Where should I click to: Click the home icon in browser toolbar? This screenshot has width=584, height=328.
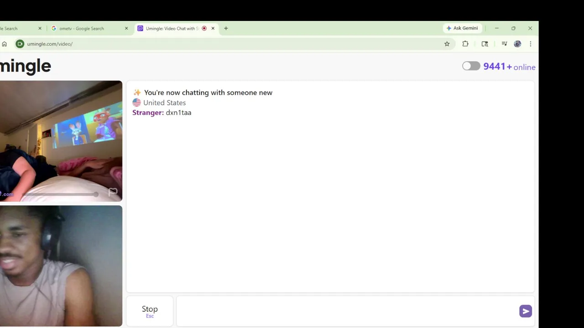(x=5, y=44)
